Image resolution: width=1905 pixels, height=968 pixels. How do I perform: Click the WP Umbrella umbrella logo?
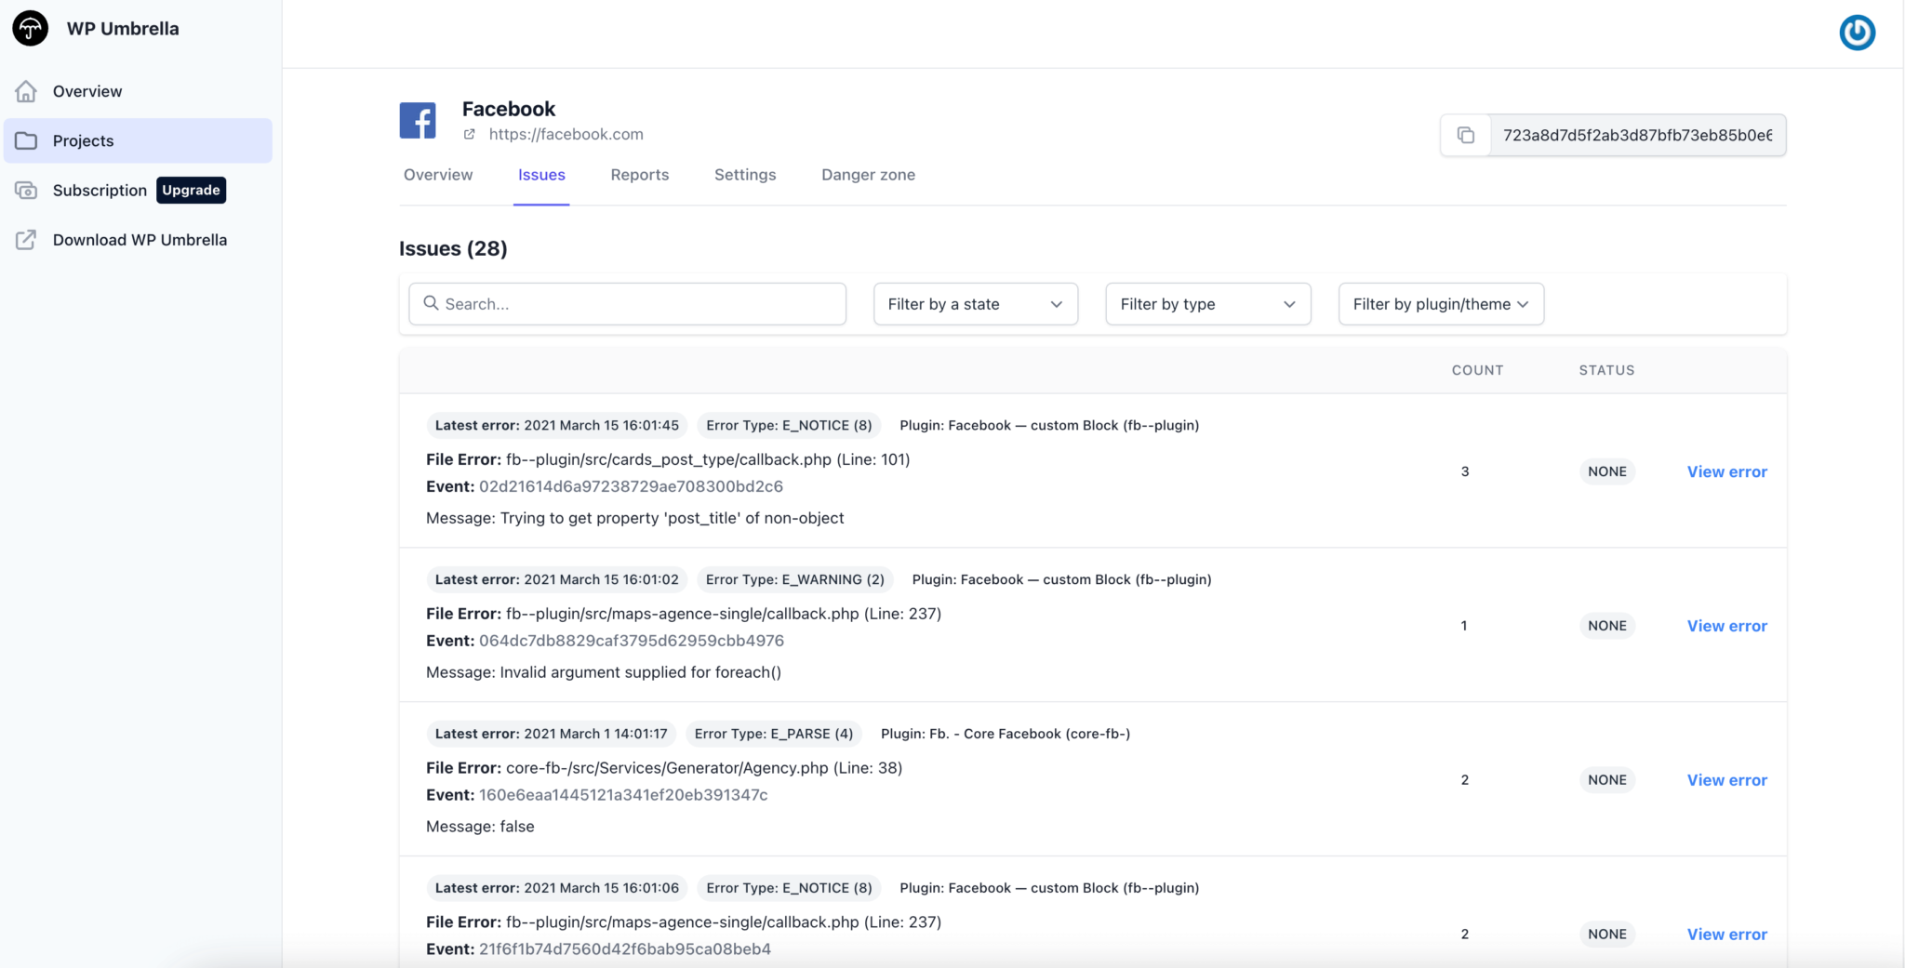click(x=30, y=28)
